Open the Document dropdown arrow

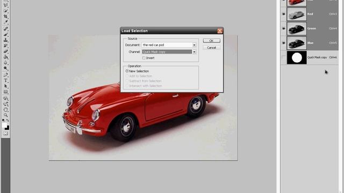click(x=194, y=45)
